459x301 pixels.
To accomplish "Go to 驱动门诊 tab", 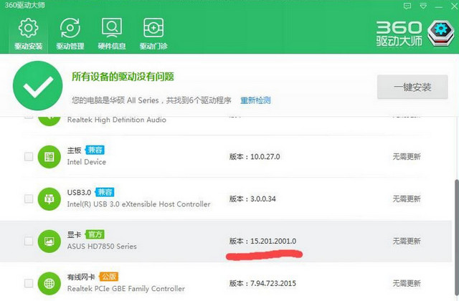I will 153,34.
